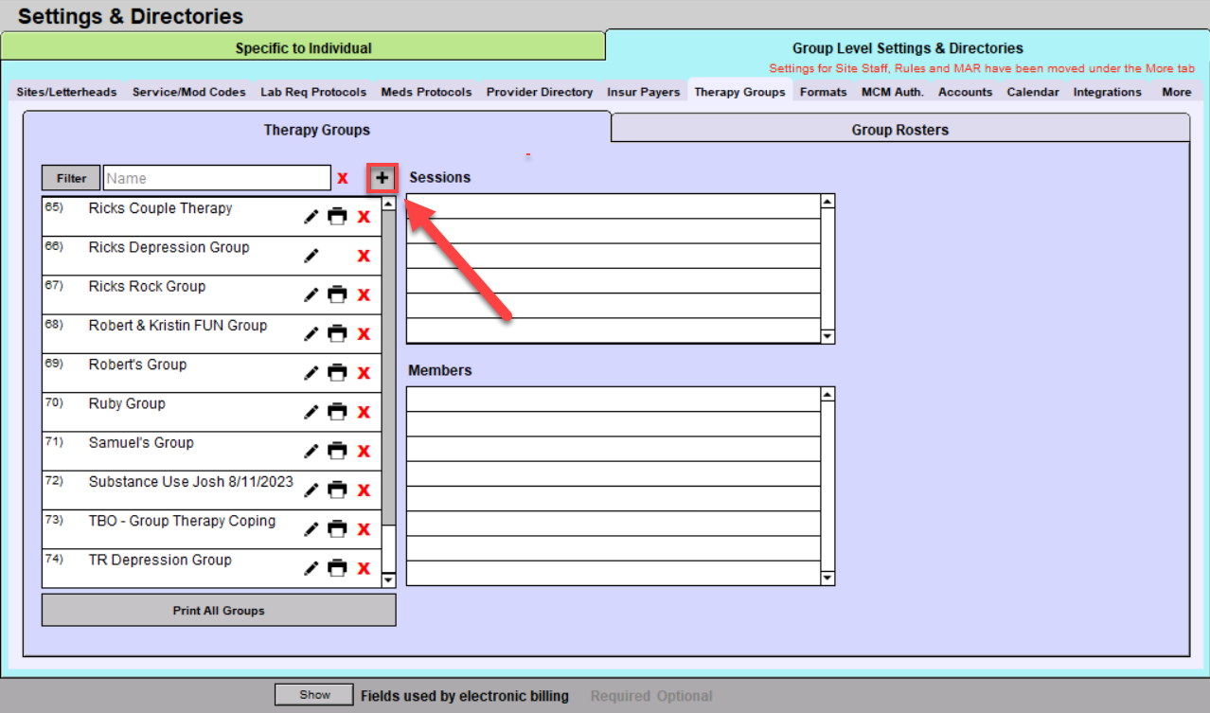Open the More settings tab
This screenshot has height=713, width=1210.
coord(1176,92)
